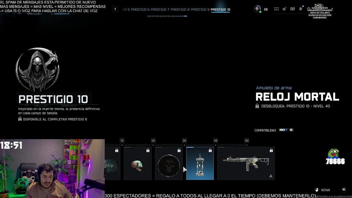Click the Amuleto de arma label
352x198 pixels.
tap(274, 88)
